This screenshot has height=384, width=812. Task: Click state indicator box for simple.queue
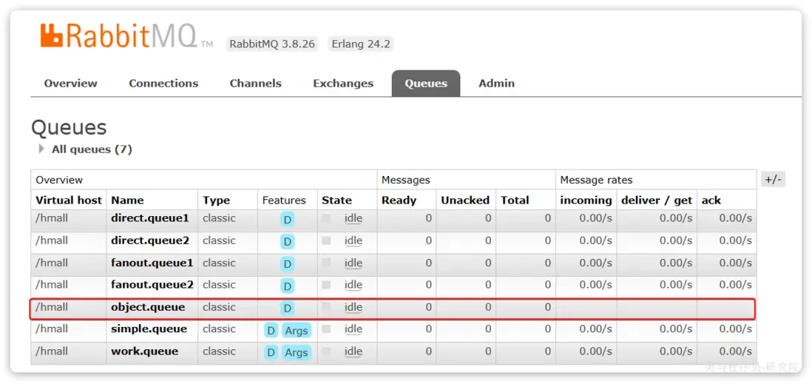point(326,329)
